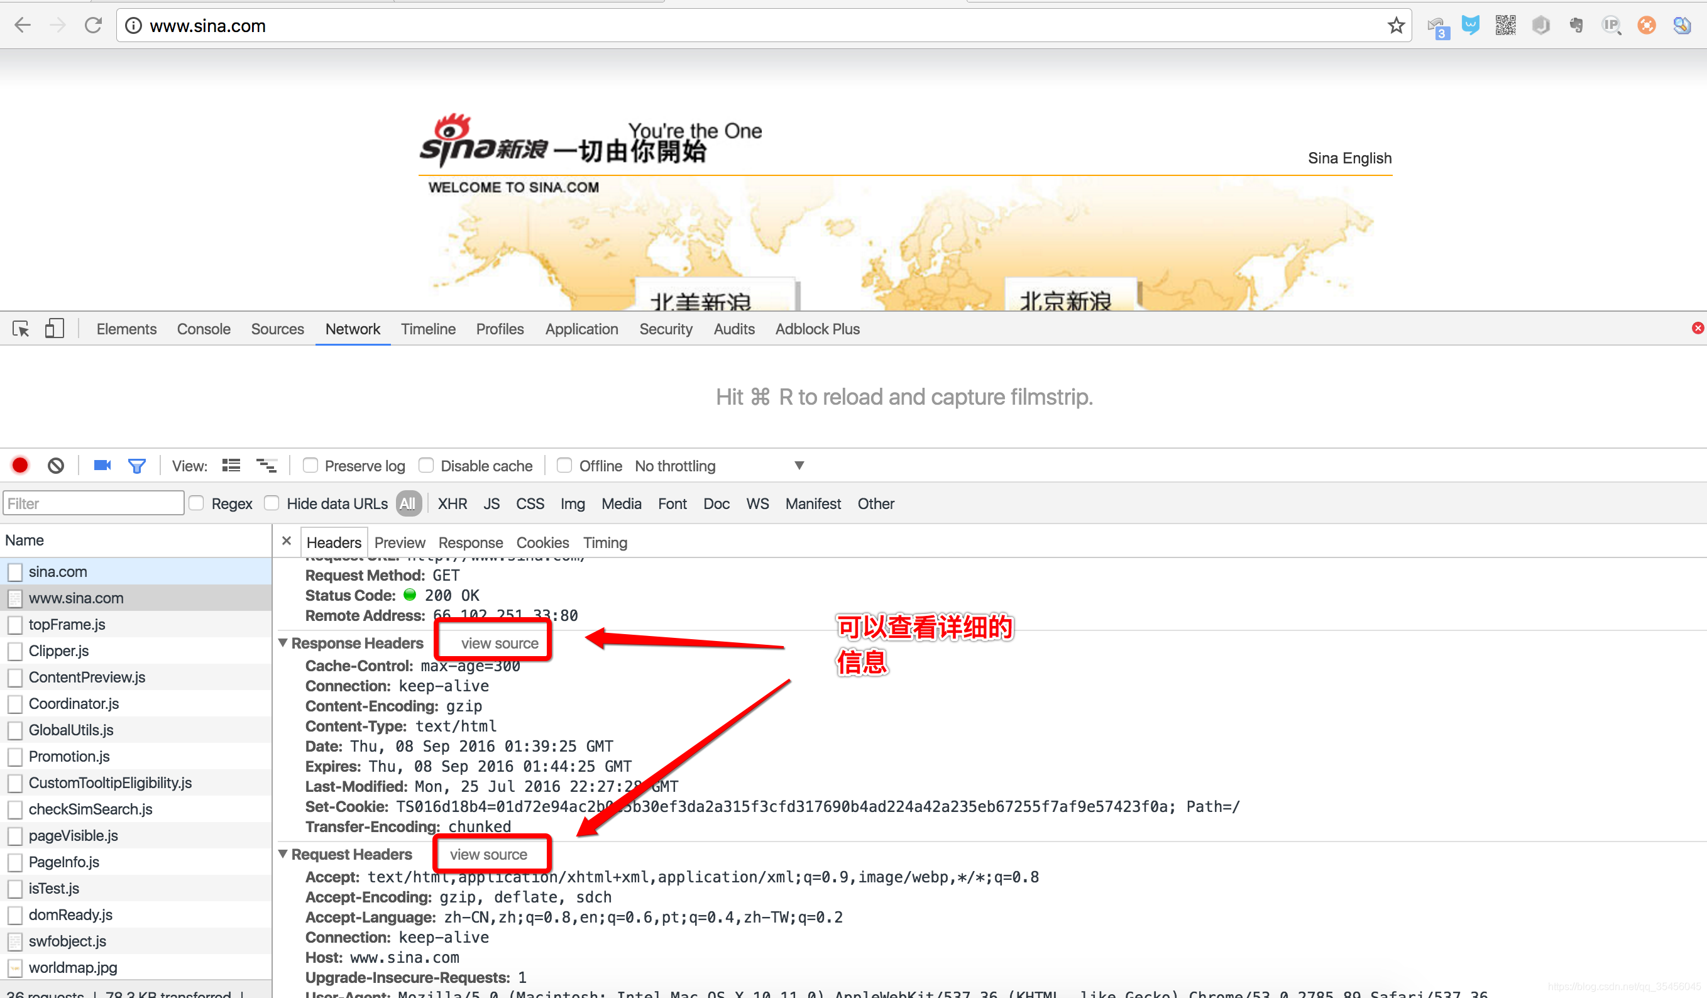Select the inspect element cursor icon
The image size is (1707, 998).
click(x=20, y=329)
